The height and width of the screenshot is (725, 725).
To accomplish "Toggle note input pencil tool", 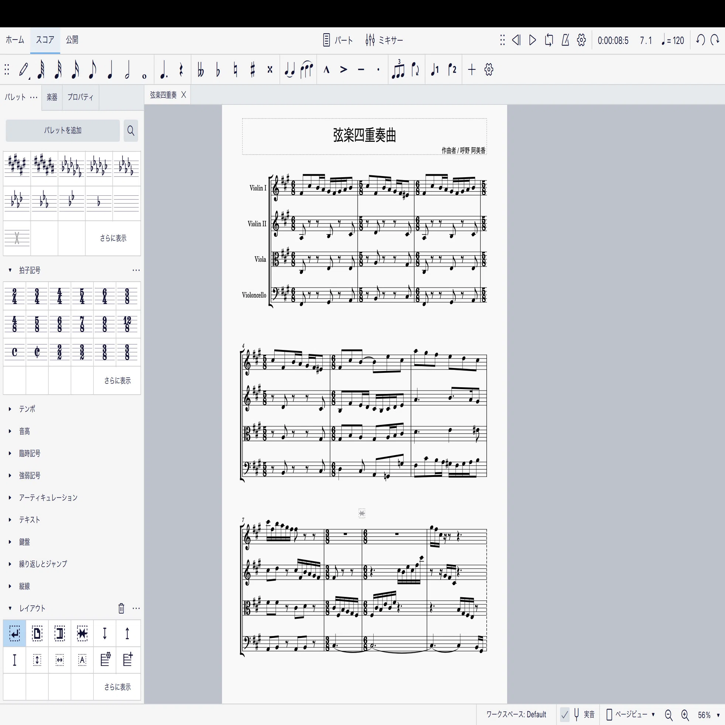I will (24, 70).
